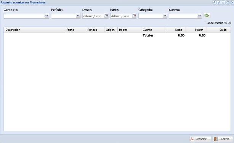
Task: Focus the Hasta date input field
Action: tap(121, 16)
